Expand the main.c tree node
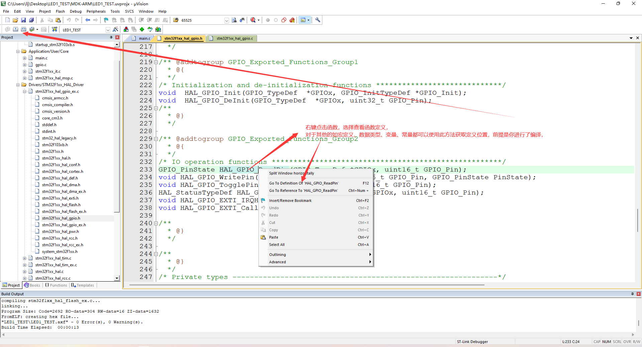 (x=25, y=58)
